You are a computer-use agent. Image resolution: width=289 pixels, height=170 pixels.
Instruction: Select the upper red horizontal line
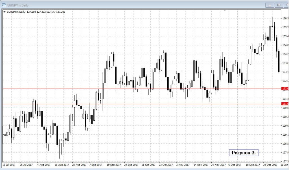(x=141, y=89)
